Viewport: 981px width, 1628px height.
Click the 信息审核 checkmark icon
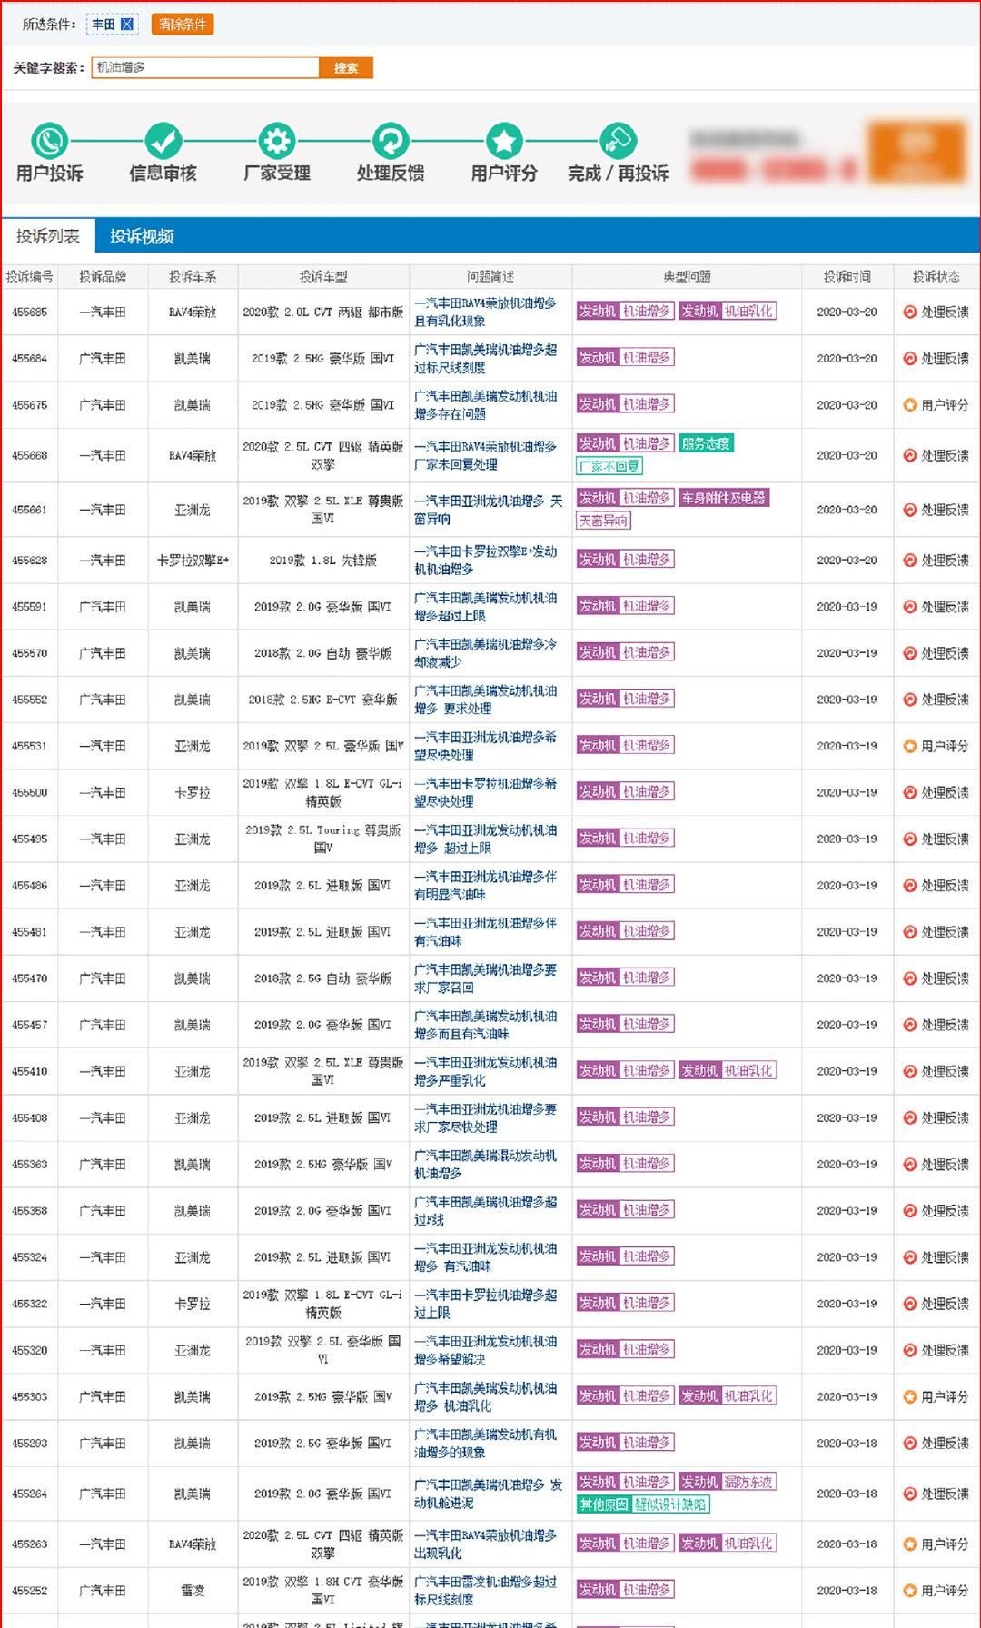click(163, 141)
